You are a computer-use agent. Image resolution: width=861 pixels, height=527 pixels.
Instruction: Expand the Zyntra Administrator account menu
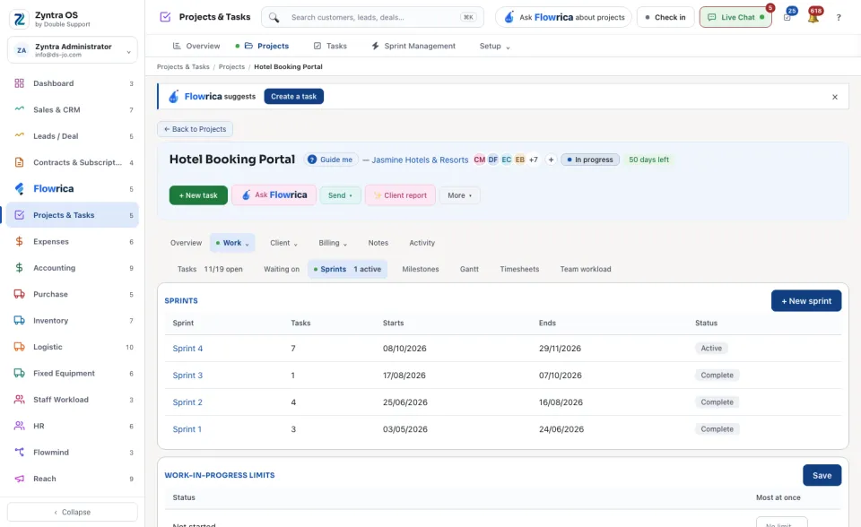pos(73,50)
